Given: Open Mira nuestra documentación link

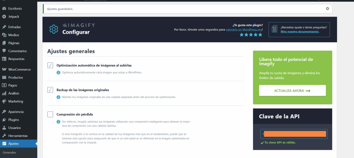Looking at the screenshot, I should pos(300,31).
